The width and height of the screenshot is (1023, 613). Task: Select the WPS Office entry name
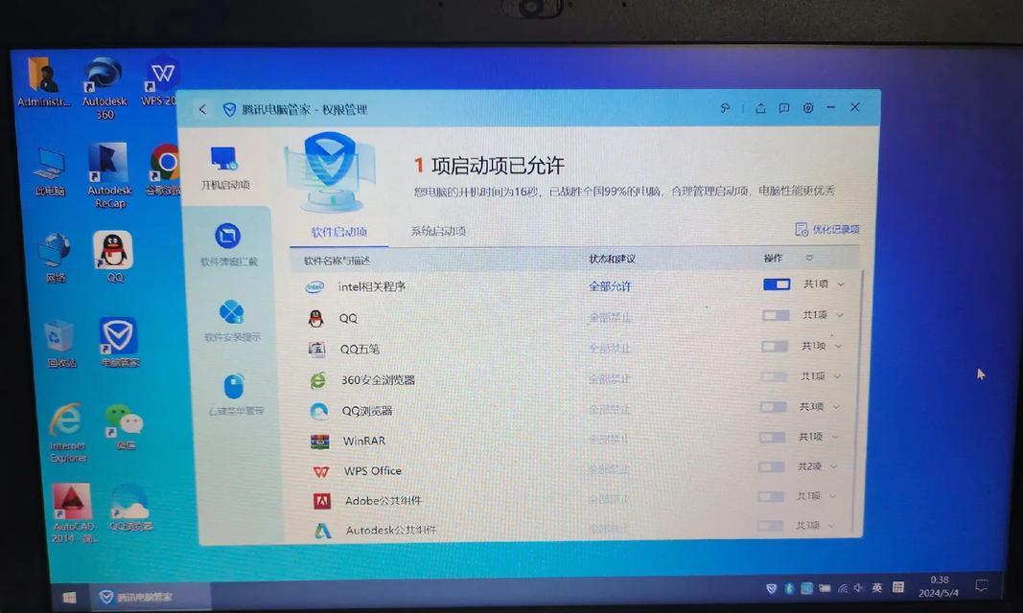373,471
